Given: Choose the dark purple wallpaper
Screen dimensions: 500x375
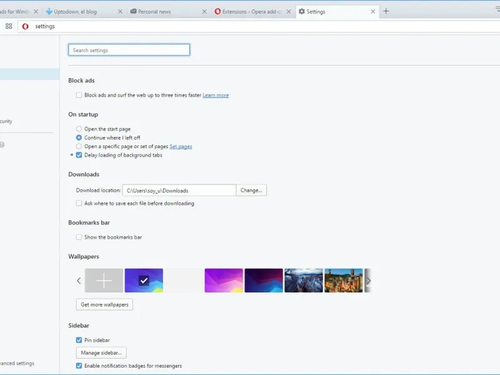Looking at the screenshot, I should 264,281.
